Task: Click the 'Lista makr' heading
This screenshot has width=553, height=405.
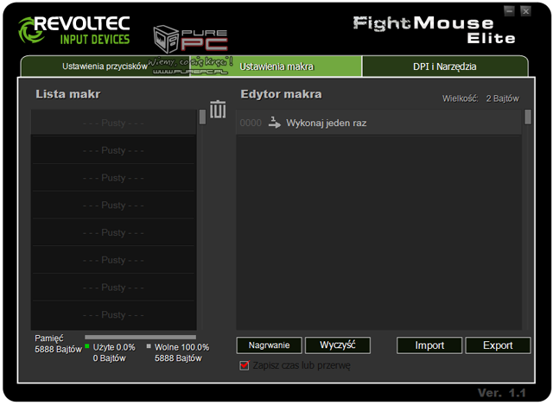Action: [68, 94]
